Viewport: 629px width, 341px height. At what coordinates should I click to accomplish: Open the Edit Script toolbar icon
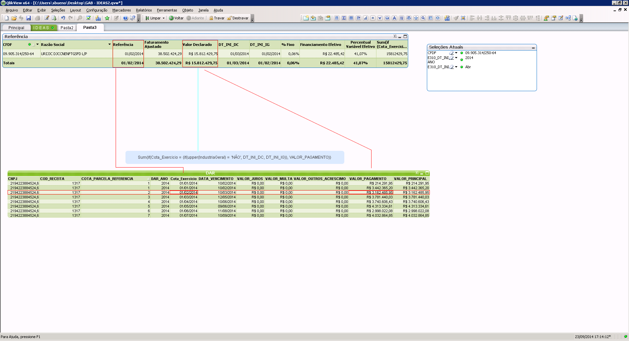click(47, 18)
